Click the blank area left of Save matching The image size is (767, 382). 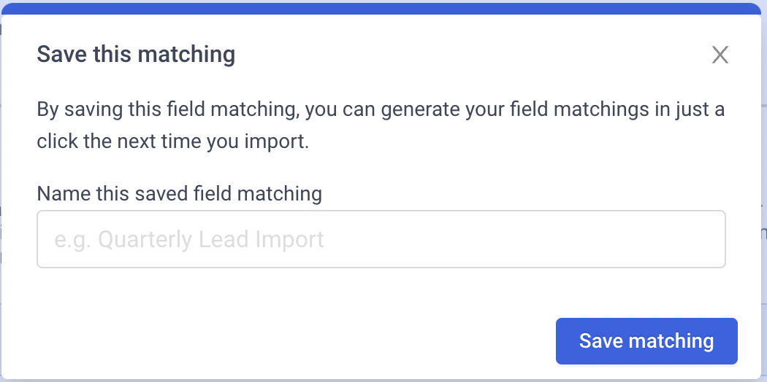[x=294, y=341]
